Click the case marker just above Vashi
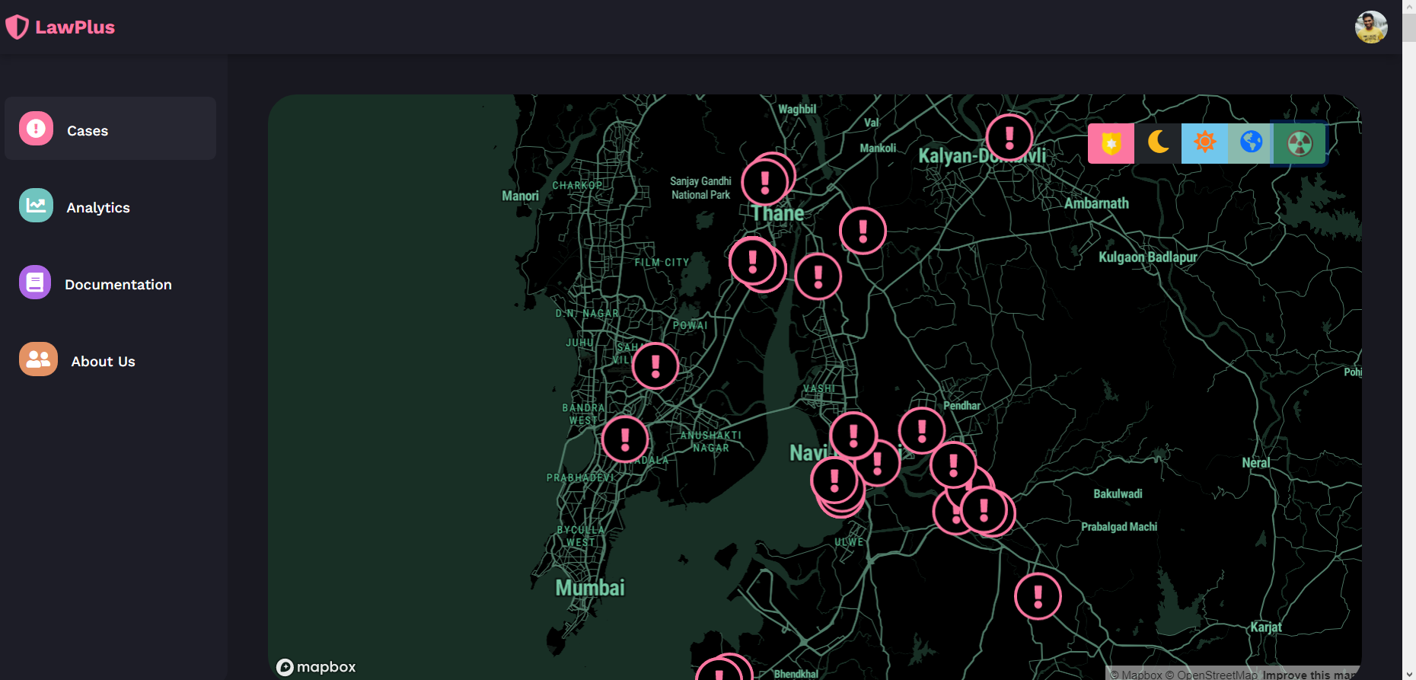Image resolution: width=1416 pixels, height=680 pixels. [x=818, y=276]
